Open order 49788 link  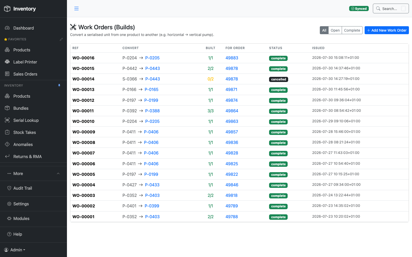tap(232, 217)
